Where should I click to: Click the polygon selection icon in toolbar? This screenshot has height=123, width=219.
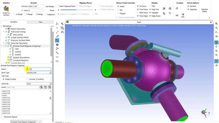point(62,32)
